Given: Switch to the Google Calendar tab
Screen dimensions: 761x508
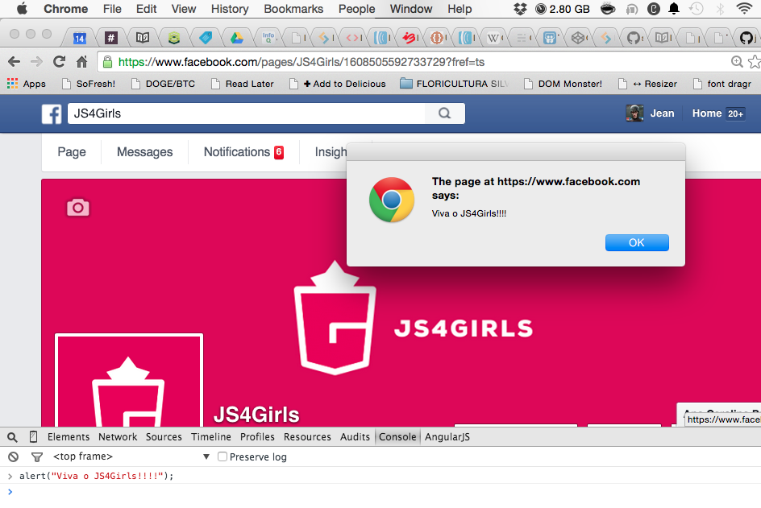Looking at the screenshot, I should click(x=80, y=38).
